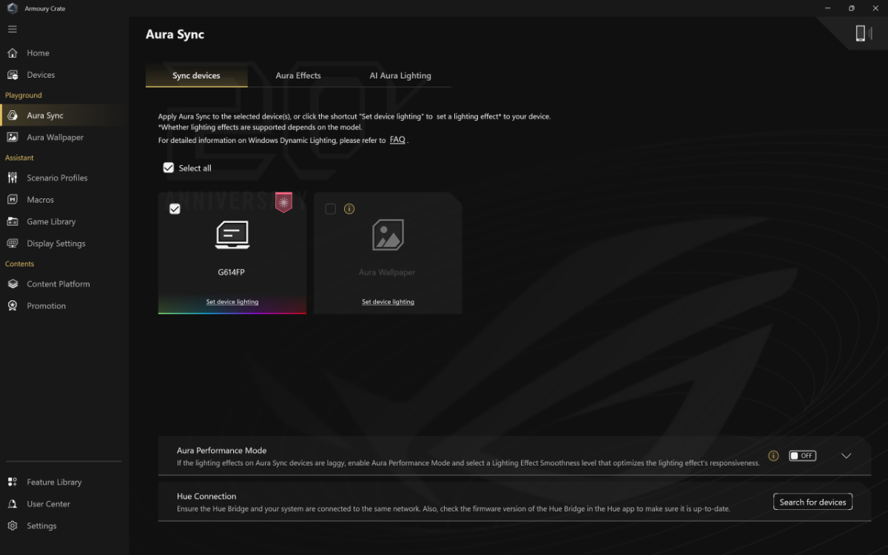The width and height of the screenshot is (888, 555).
Task: Open the FAQ link
Action: (397, 140)
